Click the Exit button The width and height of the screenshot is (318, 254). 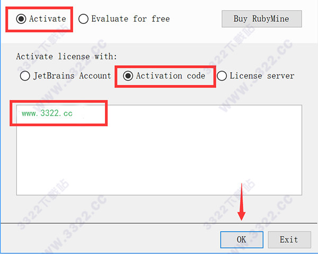[289, 240]
